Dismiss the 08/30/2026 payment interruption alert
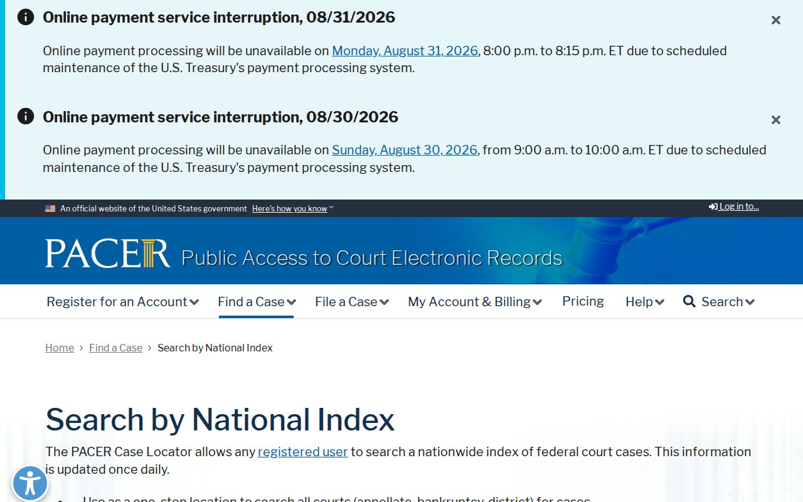803x502 pixels. click(x=776, y=120)
